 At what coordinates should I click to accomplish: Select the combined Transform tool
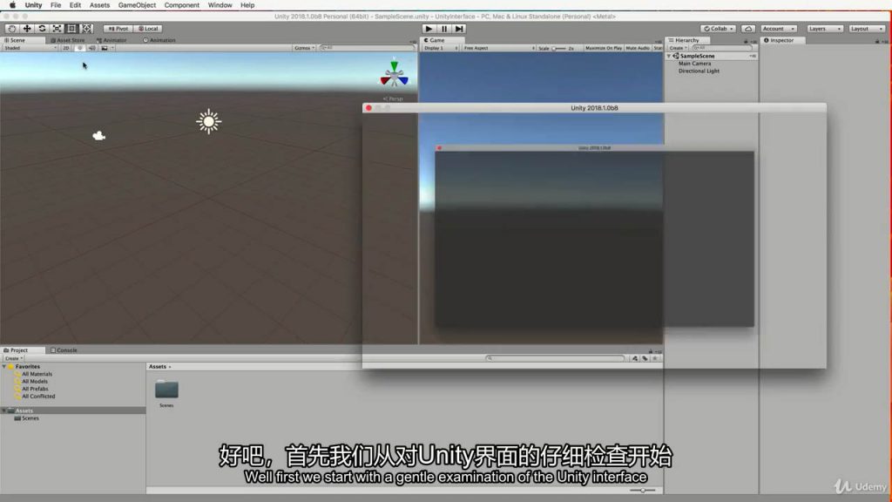click(x=86, y=29)
